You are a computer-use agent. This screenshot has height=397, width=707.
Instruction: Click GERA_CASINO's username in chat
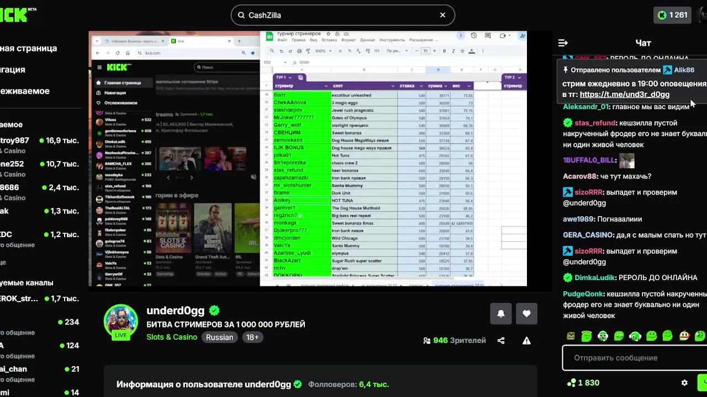coord(588,235)
